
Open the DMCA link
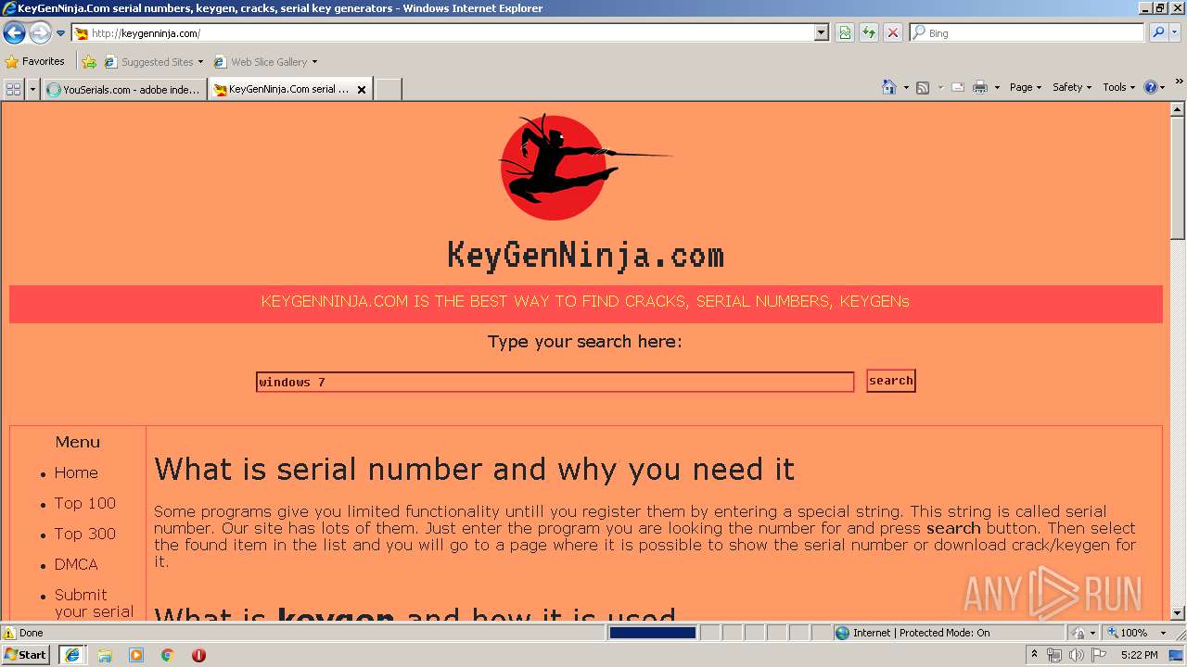(75, 564)
